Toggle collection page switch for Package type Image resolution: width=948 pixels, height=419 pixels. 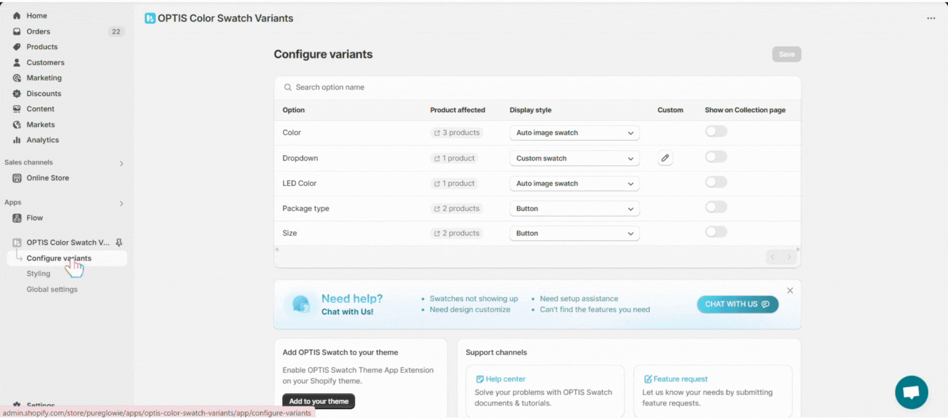click(716, 207)
